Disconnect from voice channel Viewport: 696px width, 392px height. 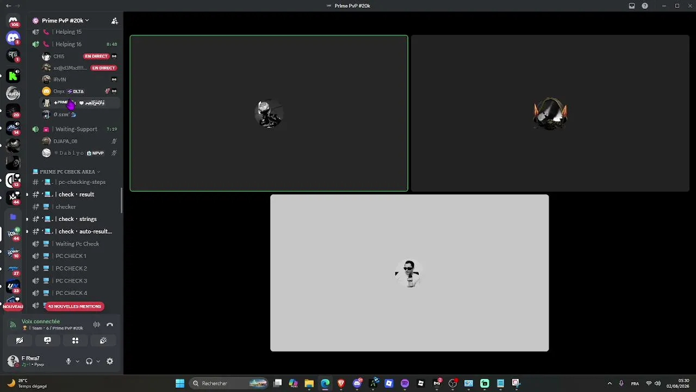(110, 324)
